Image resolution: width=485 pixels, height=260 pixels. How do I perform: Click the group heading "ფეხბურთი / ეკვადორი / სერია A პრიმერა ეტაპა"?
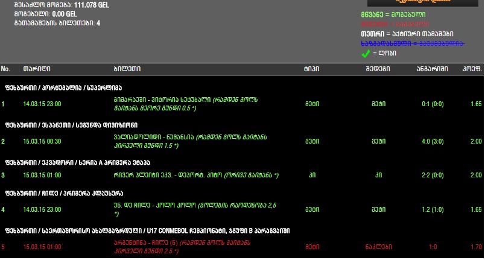(x=77, y=163)
